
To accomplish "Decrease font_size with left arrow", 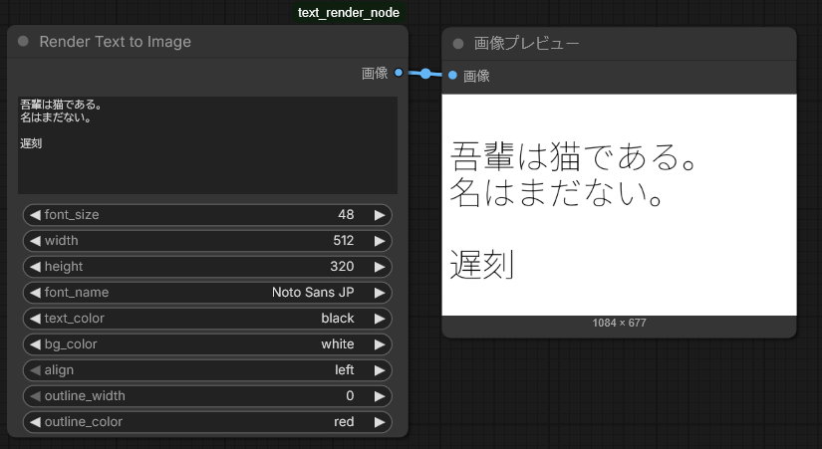I will (35, 215).
